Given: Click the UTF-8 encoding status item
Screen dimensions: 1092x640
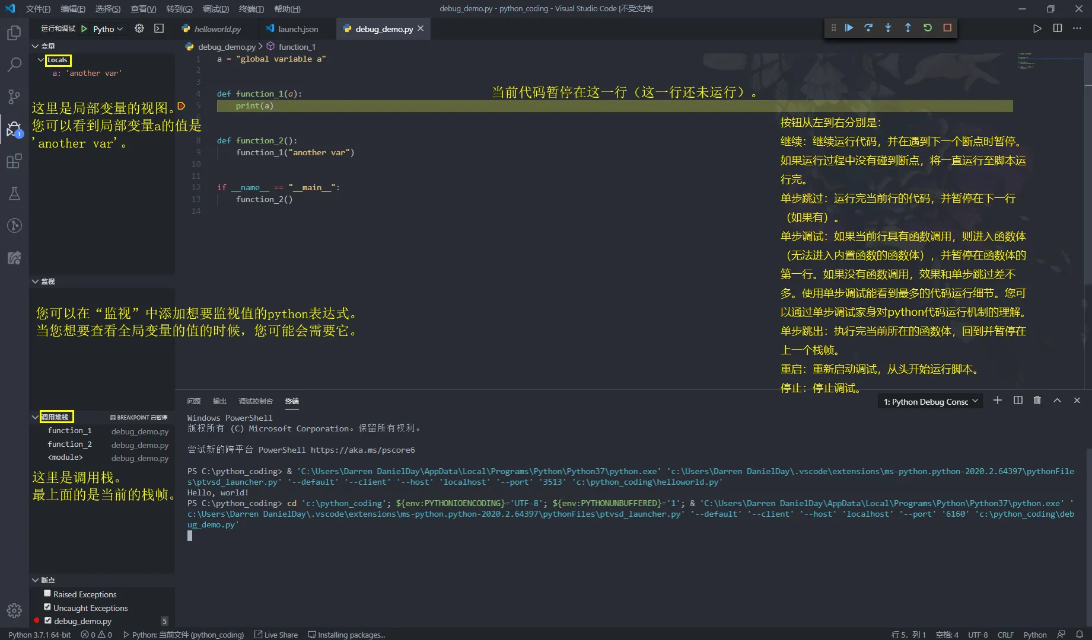Looking at the screenshot, I should pyautogui.click(x=978, y=635).
